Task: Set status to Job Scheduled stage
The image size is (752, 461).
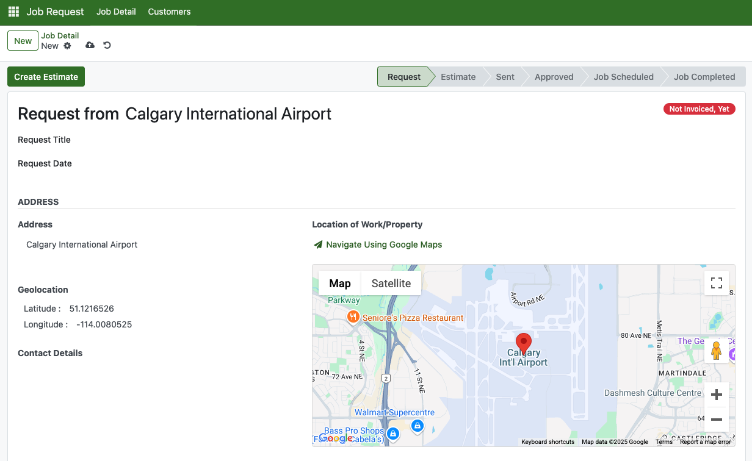Action: pyautogui.click(x=623, y=77)
